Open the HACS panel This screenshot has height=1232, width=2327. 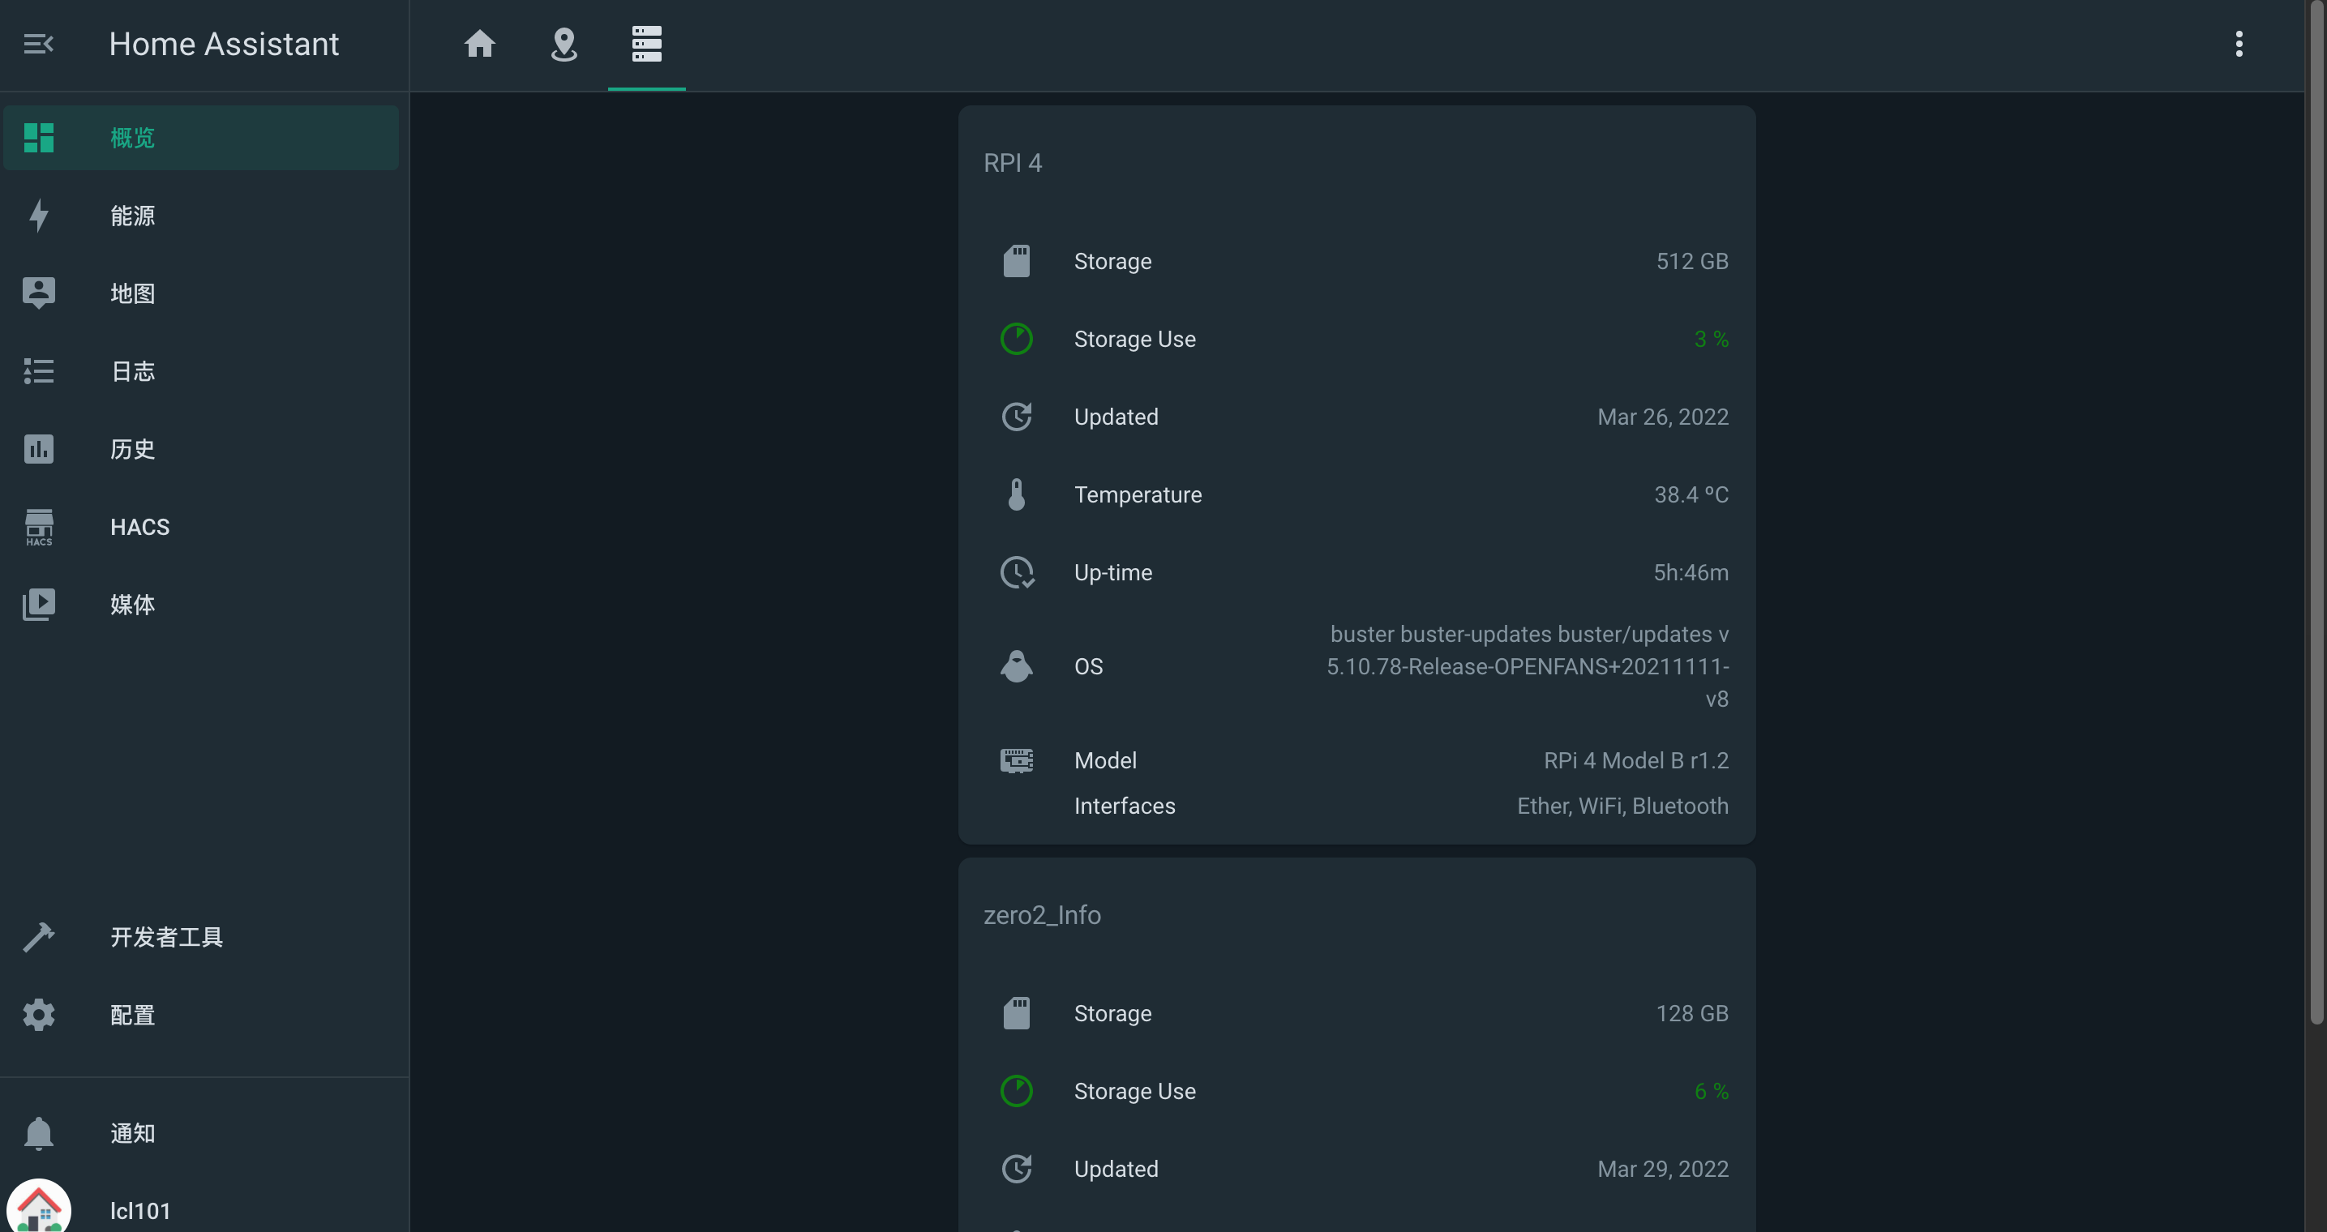point(200,526)
